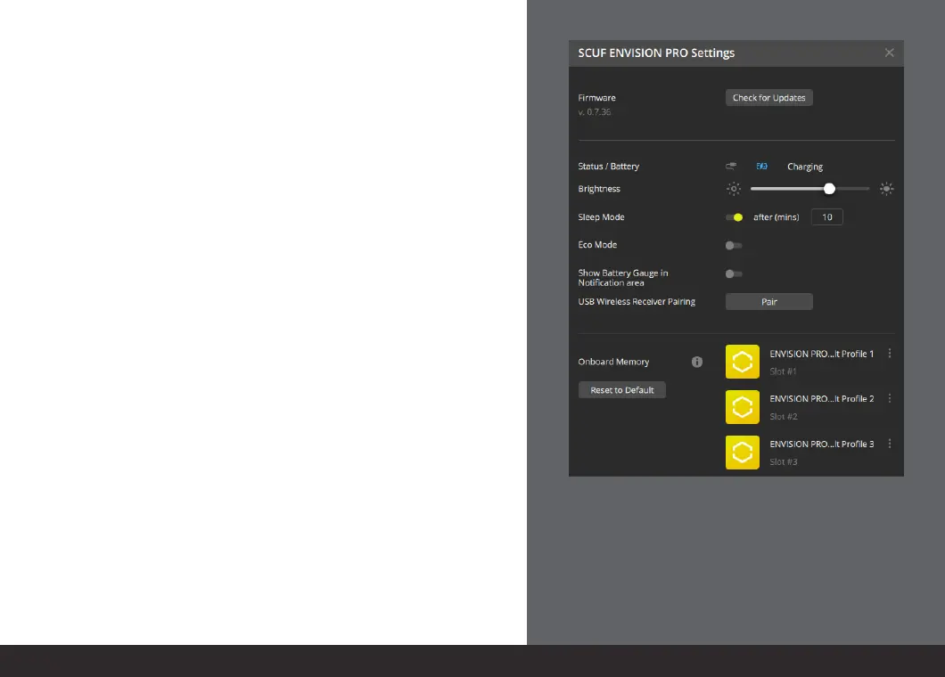Screen dimensions: 945x677
Task: Toggle Show Battery Gauge in Notification area
Action: (x=734, y=273)
